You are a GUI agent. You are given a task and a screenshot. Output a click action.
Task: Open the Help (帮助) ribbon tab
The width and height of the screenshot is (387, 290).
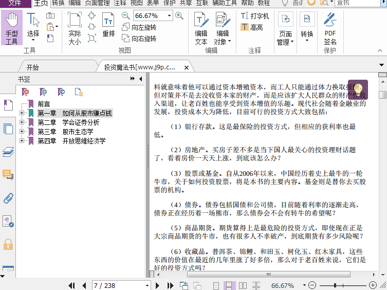(x=247, y=3)
